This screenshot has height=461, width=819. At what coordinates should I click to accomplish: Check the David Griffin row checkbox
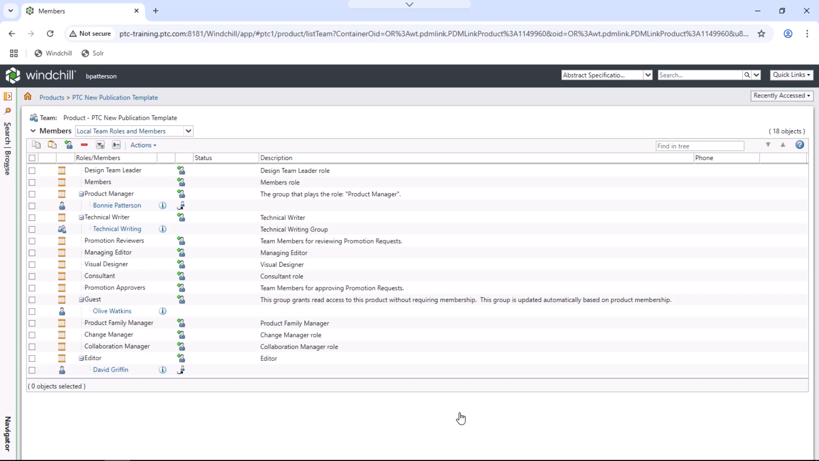pos(32,371)
